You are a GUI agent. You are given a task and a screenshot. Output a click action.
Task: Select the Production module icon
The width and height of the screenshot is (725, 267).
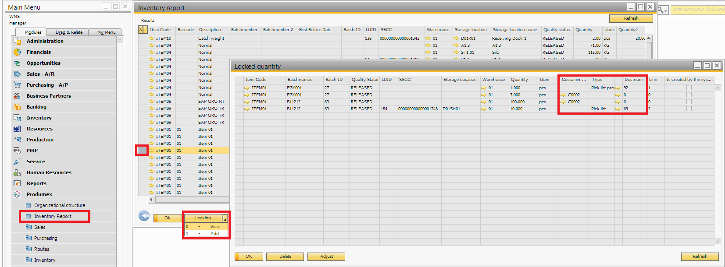(x=17, y=140)
